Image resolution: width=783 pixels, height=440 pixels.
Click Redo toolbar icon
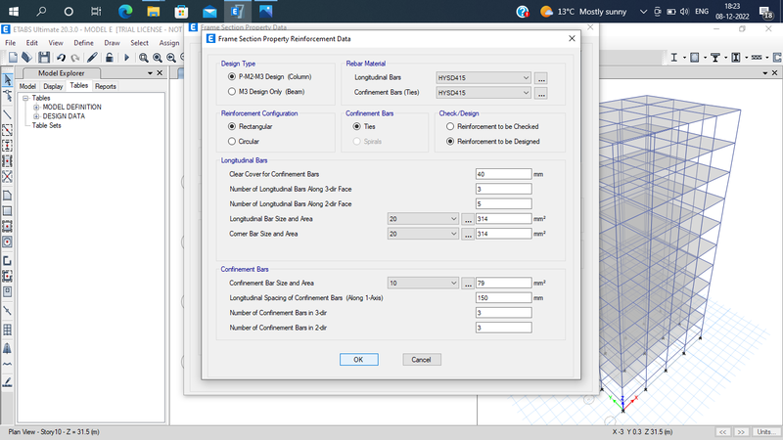click(75, 58)
